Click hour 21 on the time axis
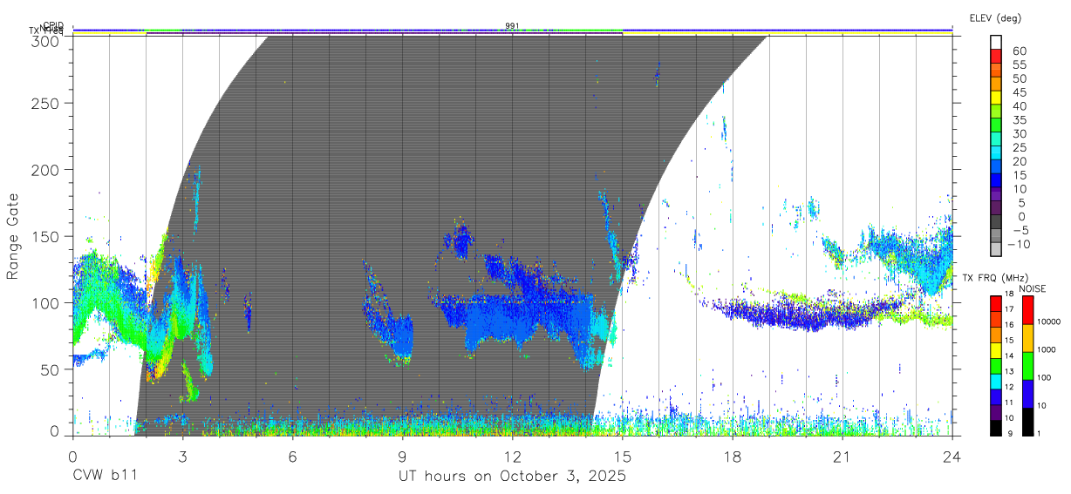Image resolution: width=1071 pixels, height=494 pixels. coord(842,456)
